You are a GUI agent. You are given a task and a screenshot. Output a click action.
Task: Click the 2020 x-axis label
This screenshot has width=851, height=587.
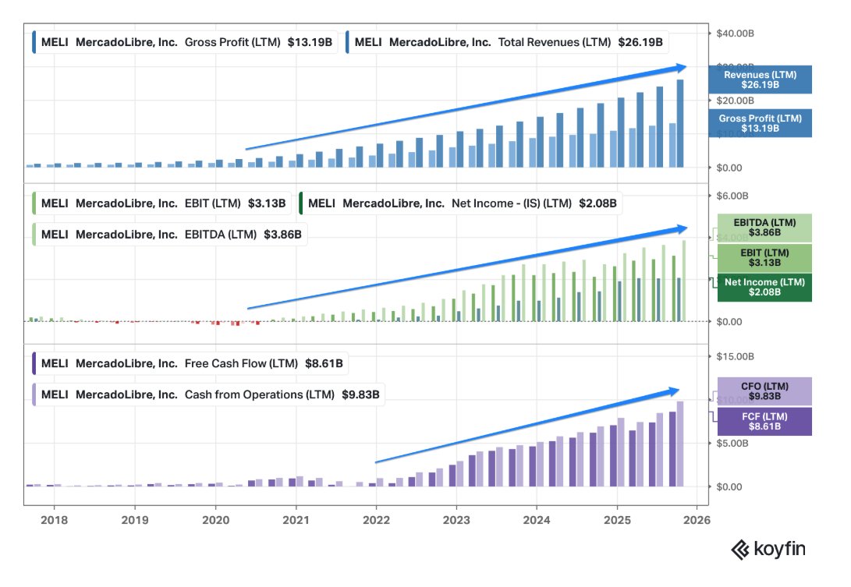tap(215, 520)
